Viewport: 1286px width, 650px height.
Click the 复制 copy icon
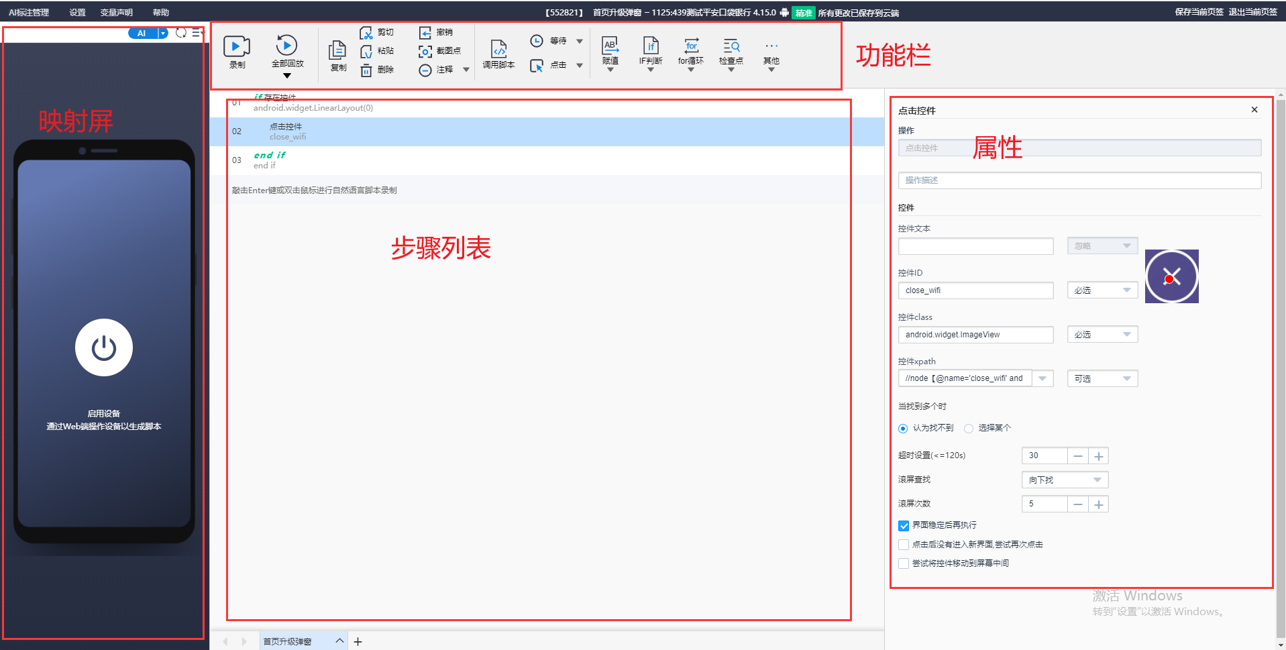[x=337, y=50]
